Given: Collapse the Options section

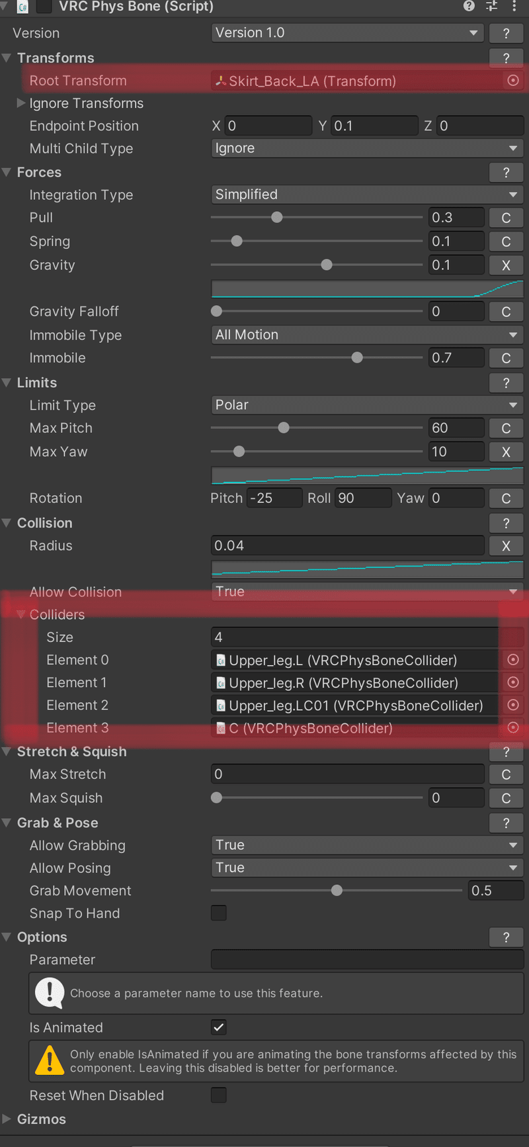Looking at the screenshot, I should (7, 937).
